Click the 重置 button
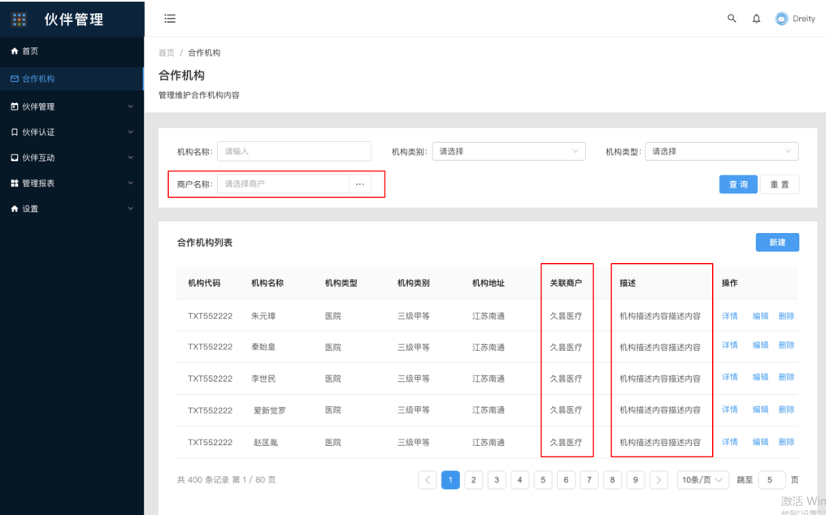The width and height of the screenshot is (826, 515). 780,184
